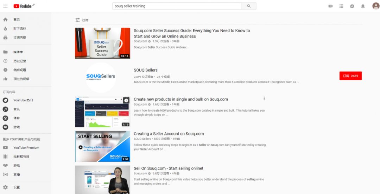The image size is (380, 194).
Task: Click the '2,469 位订阅者' subscriber count text
Action: tap(144, 77)
